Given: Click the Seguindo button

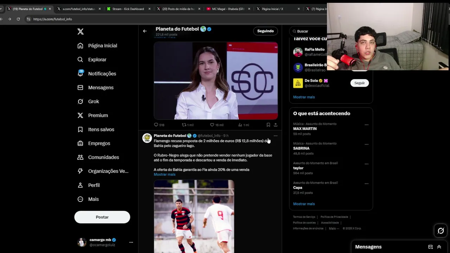Looking at the screenshot, I should pos(265,31).
